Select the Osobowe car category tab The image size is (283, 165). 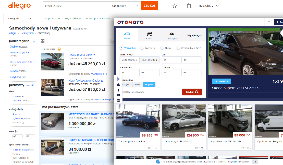tap(127, 35)
